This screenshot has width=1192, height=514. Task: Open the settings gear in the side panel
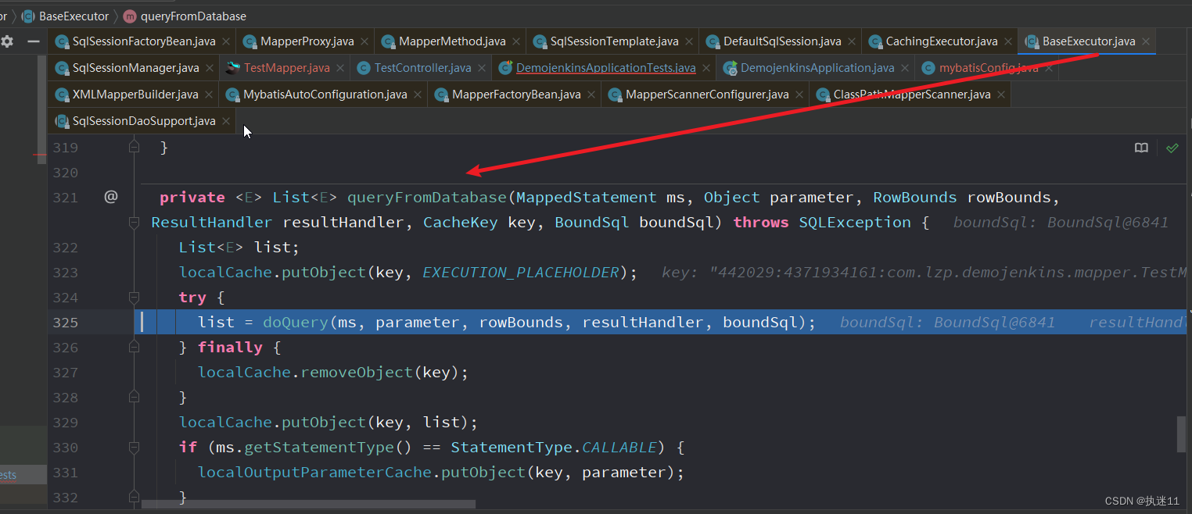pos(7,41)
